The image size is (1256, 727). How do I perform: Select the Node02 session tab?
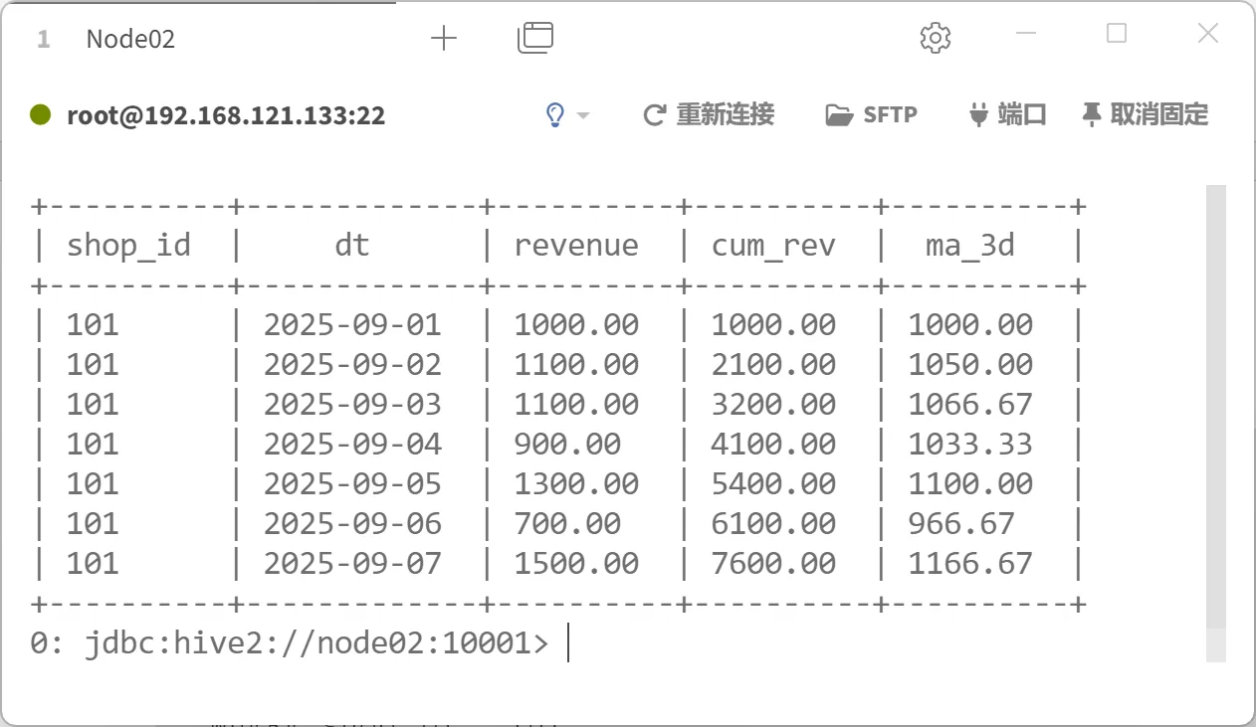point(130,39)
